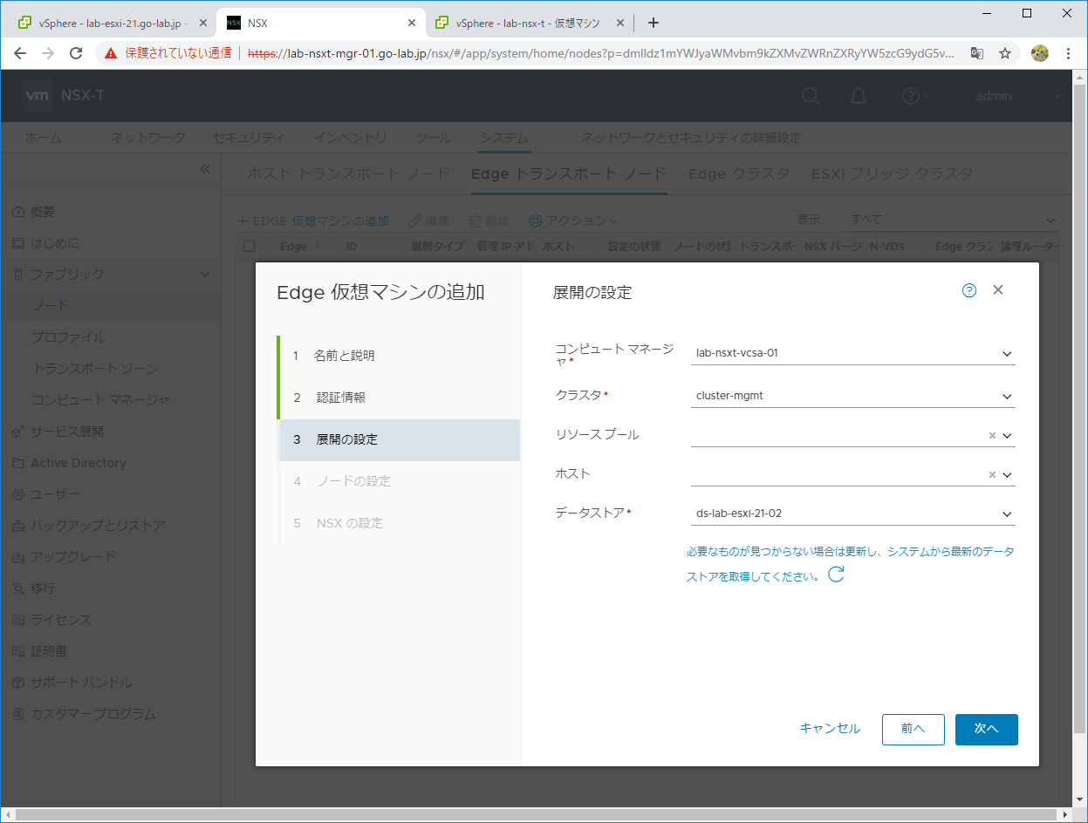Go to wizard step 1 名前と説明
This screenshot has width=1088, height=823.
tap(399, 356)
